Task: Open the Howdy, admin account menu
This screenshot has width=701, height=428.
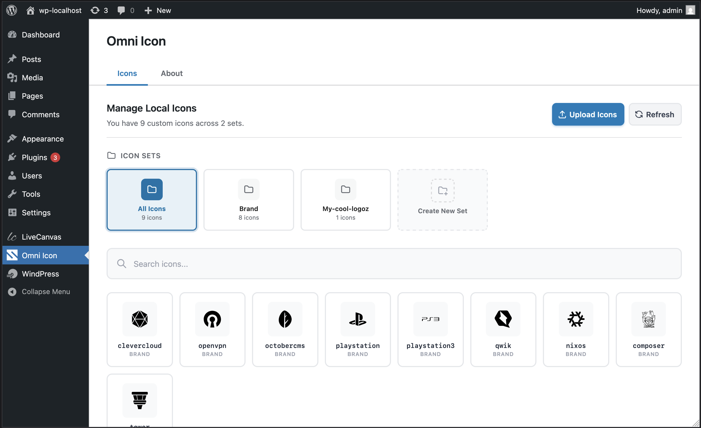Action: click(x=660, y=10)
